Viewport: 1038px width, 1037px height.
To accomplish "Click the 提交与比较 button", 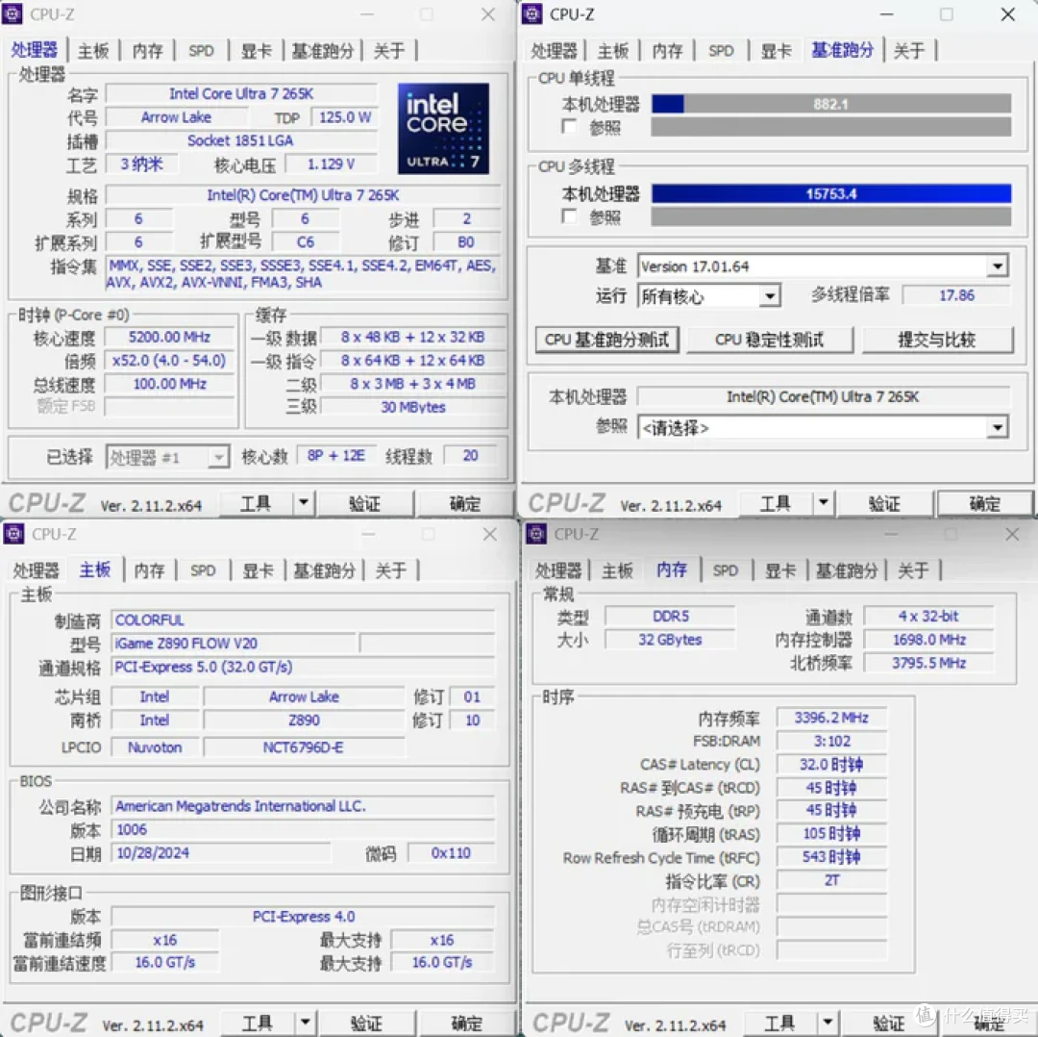I will [x=937, y=340].
